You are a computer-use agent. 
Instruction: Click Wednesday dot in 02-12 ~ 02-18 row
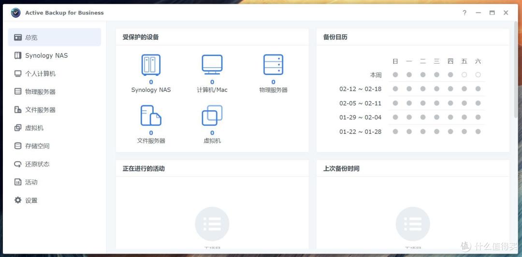[x=436, y=89]
